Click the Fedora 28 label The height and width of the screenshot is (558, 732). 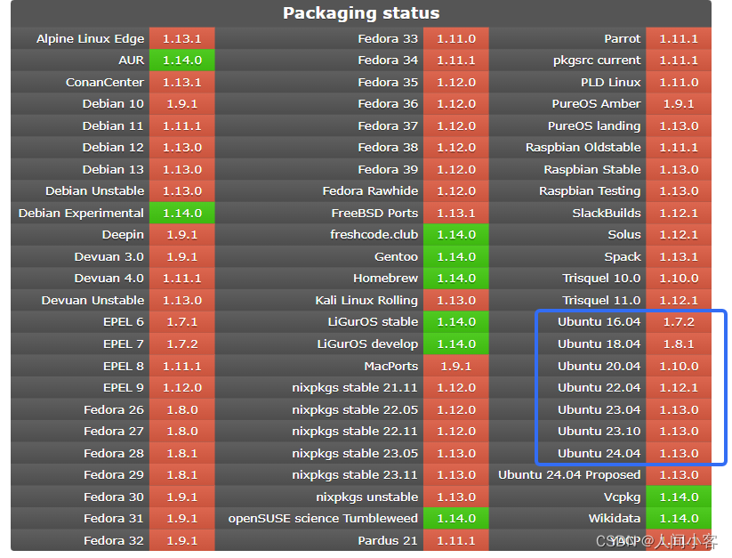pyautogui.click(x=114, y=453)
